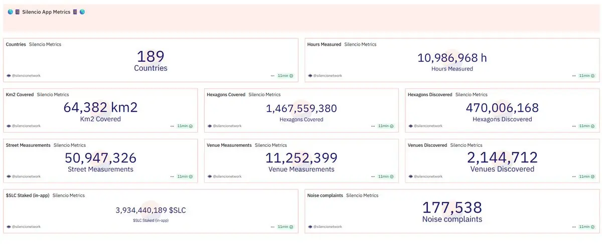Image resolution: width=602 pixels, height=244 pixels.
Task: Open three-dot menu on $SLC Staked card
Action: click(x=272, y=227)
